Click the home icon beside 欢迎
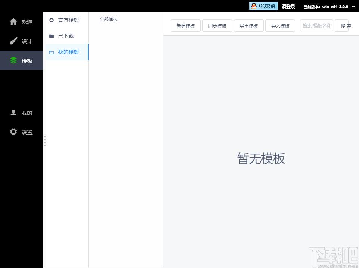 pyautogui.click(x=13, y=22)
